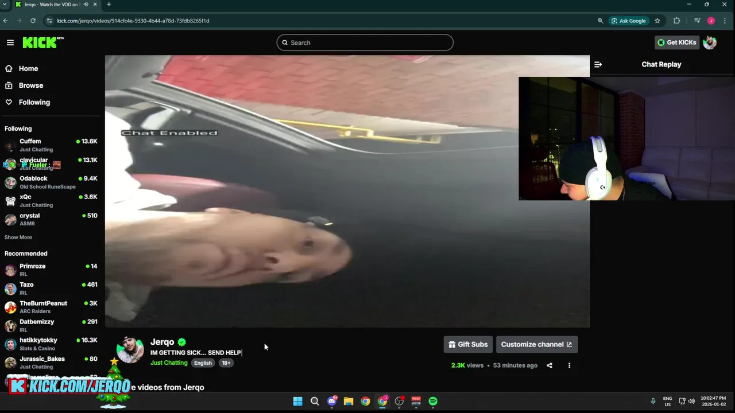The image size is (735, 413).
Task: Open volume speaker tray icon
Action: point(691,401)
